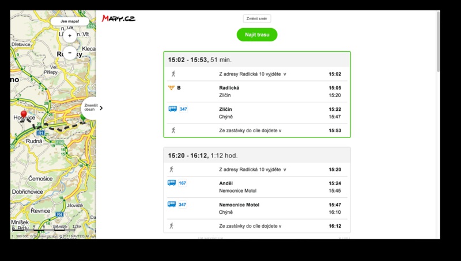Open line 347 link from Nemocnice Motol

pos(182,205)
